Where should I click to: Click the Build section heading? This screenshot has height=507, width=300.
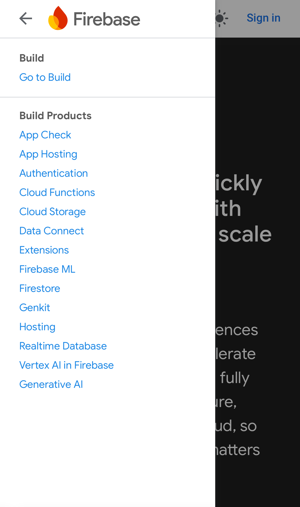tap(31, 58)
